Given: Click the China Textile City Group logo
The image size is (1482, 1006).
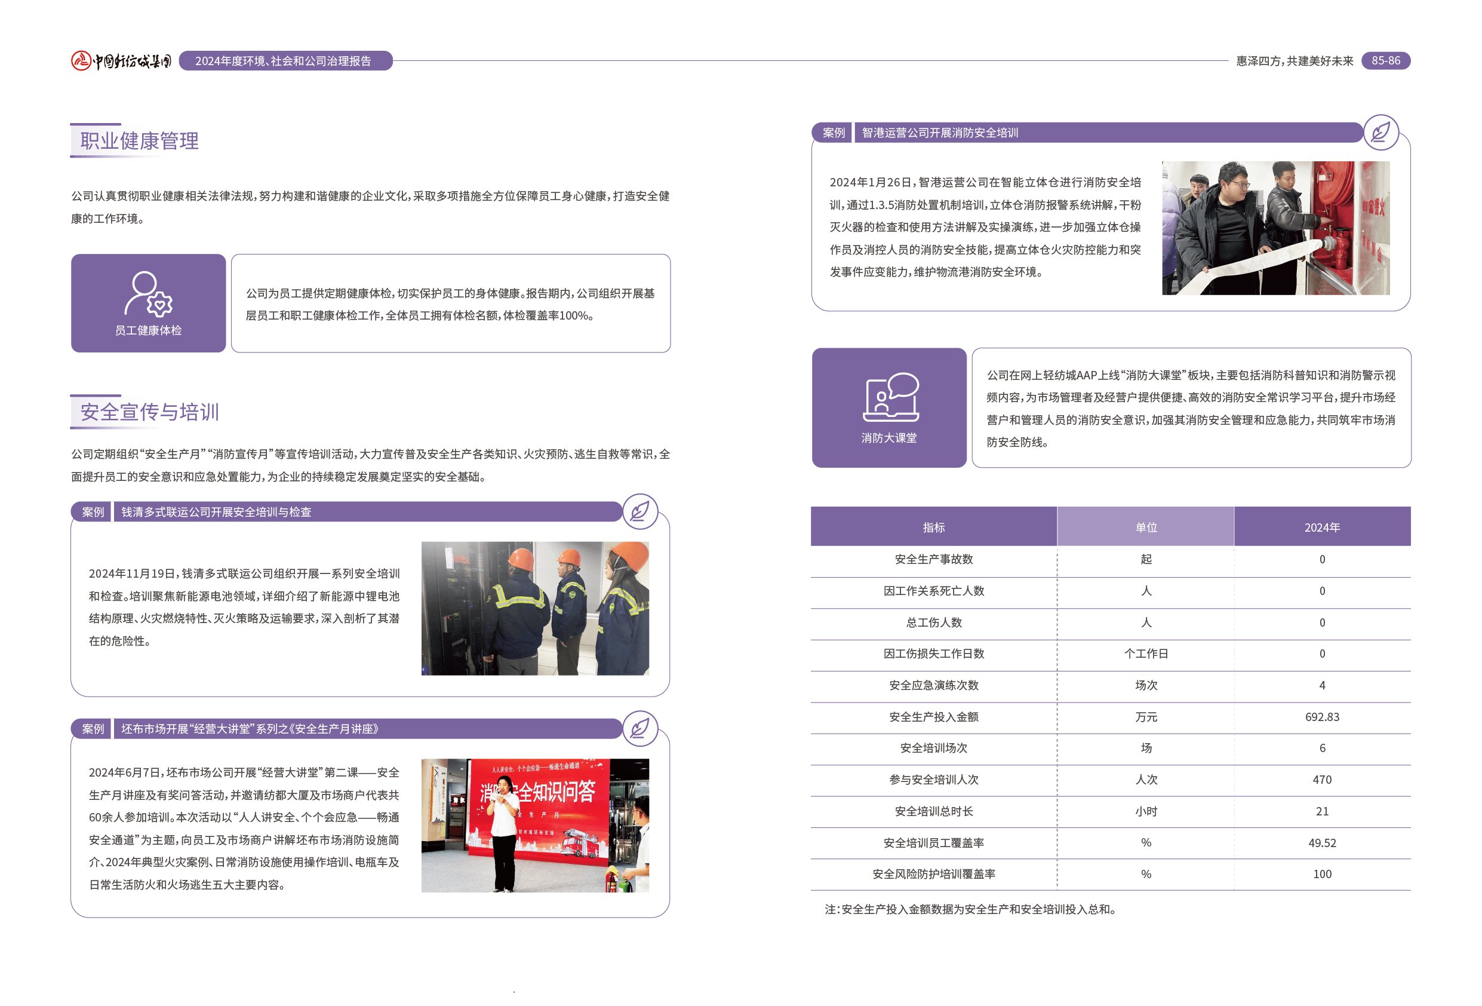Looking at the screenshot, I should (x=121, y=60).
